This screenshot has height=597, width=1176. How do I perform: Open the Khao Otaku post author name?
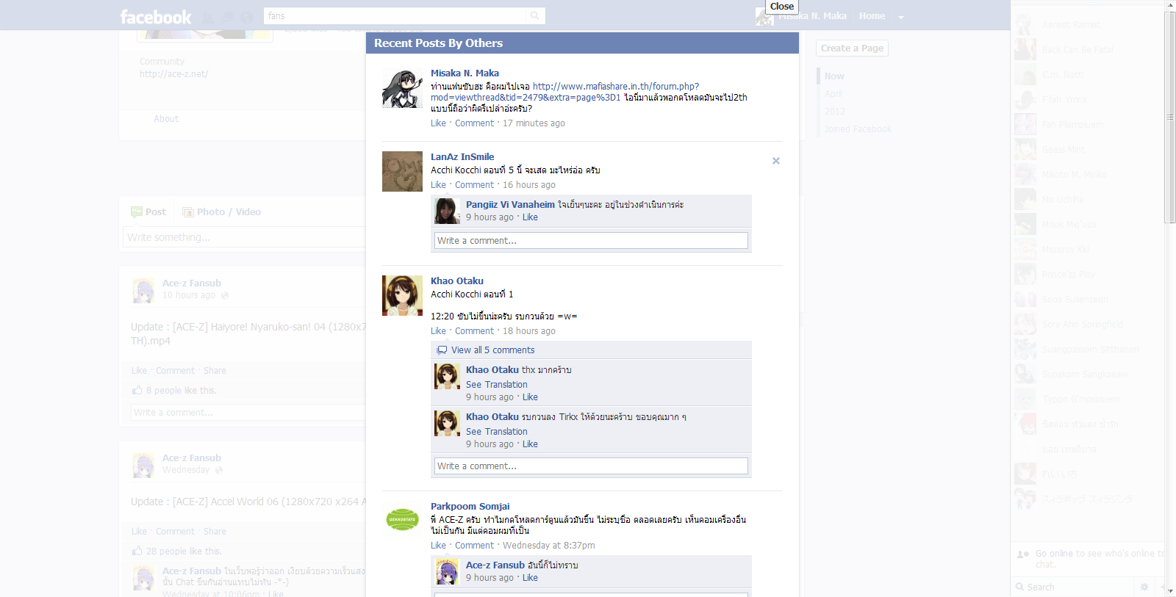click(x=457, y=281)
